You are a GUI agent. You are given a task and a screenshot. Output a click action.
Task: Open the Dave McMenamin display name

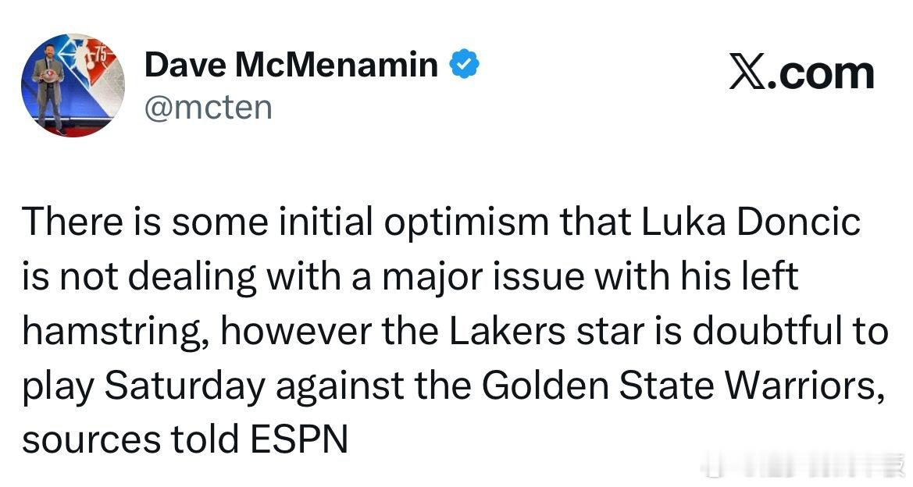point(291,66)
